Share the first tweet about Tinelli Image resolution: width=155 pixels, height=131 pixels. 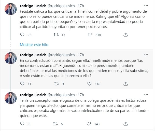[125, 35]
